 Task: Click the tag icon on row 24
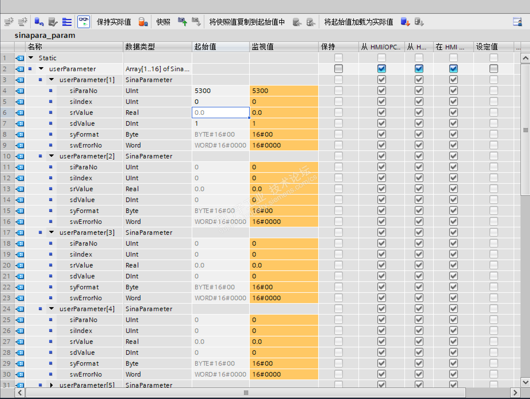point(20,309)
